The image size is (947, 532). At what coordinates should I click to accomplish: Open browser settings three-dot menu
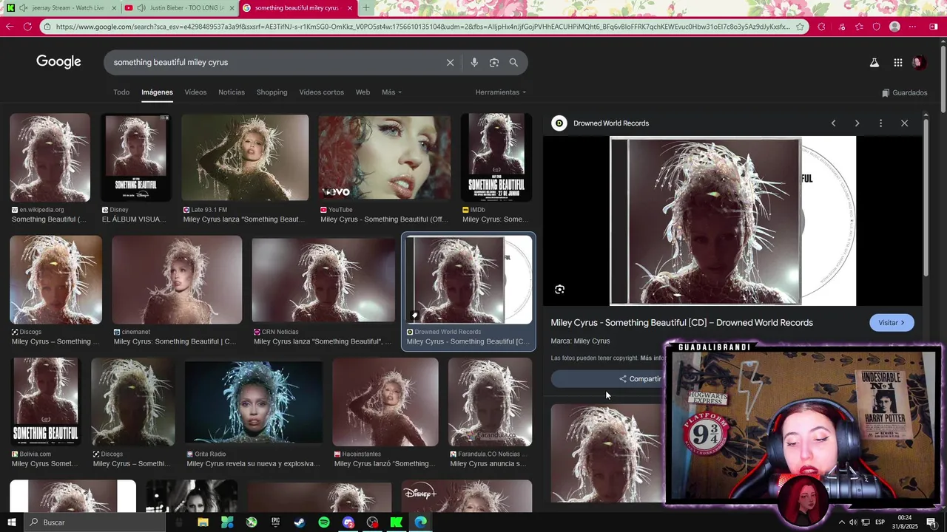click(x=912, y=27)
